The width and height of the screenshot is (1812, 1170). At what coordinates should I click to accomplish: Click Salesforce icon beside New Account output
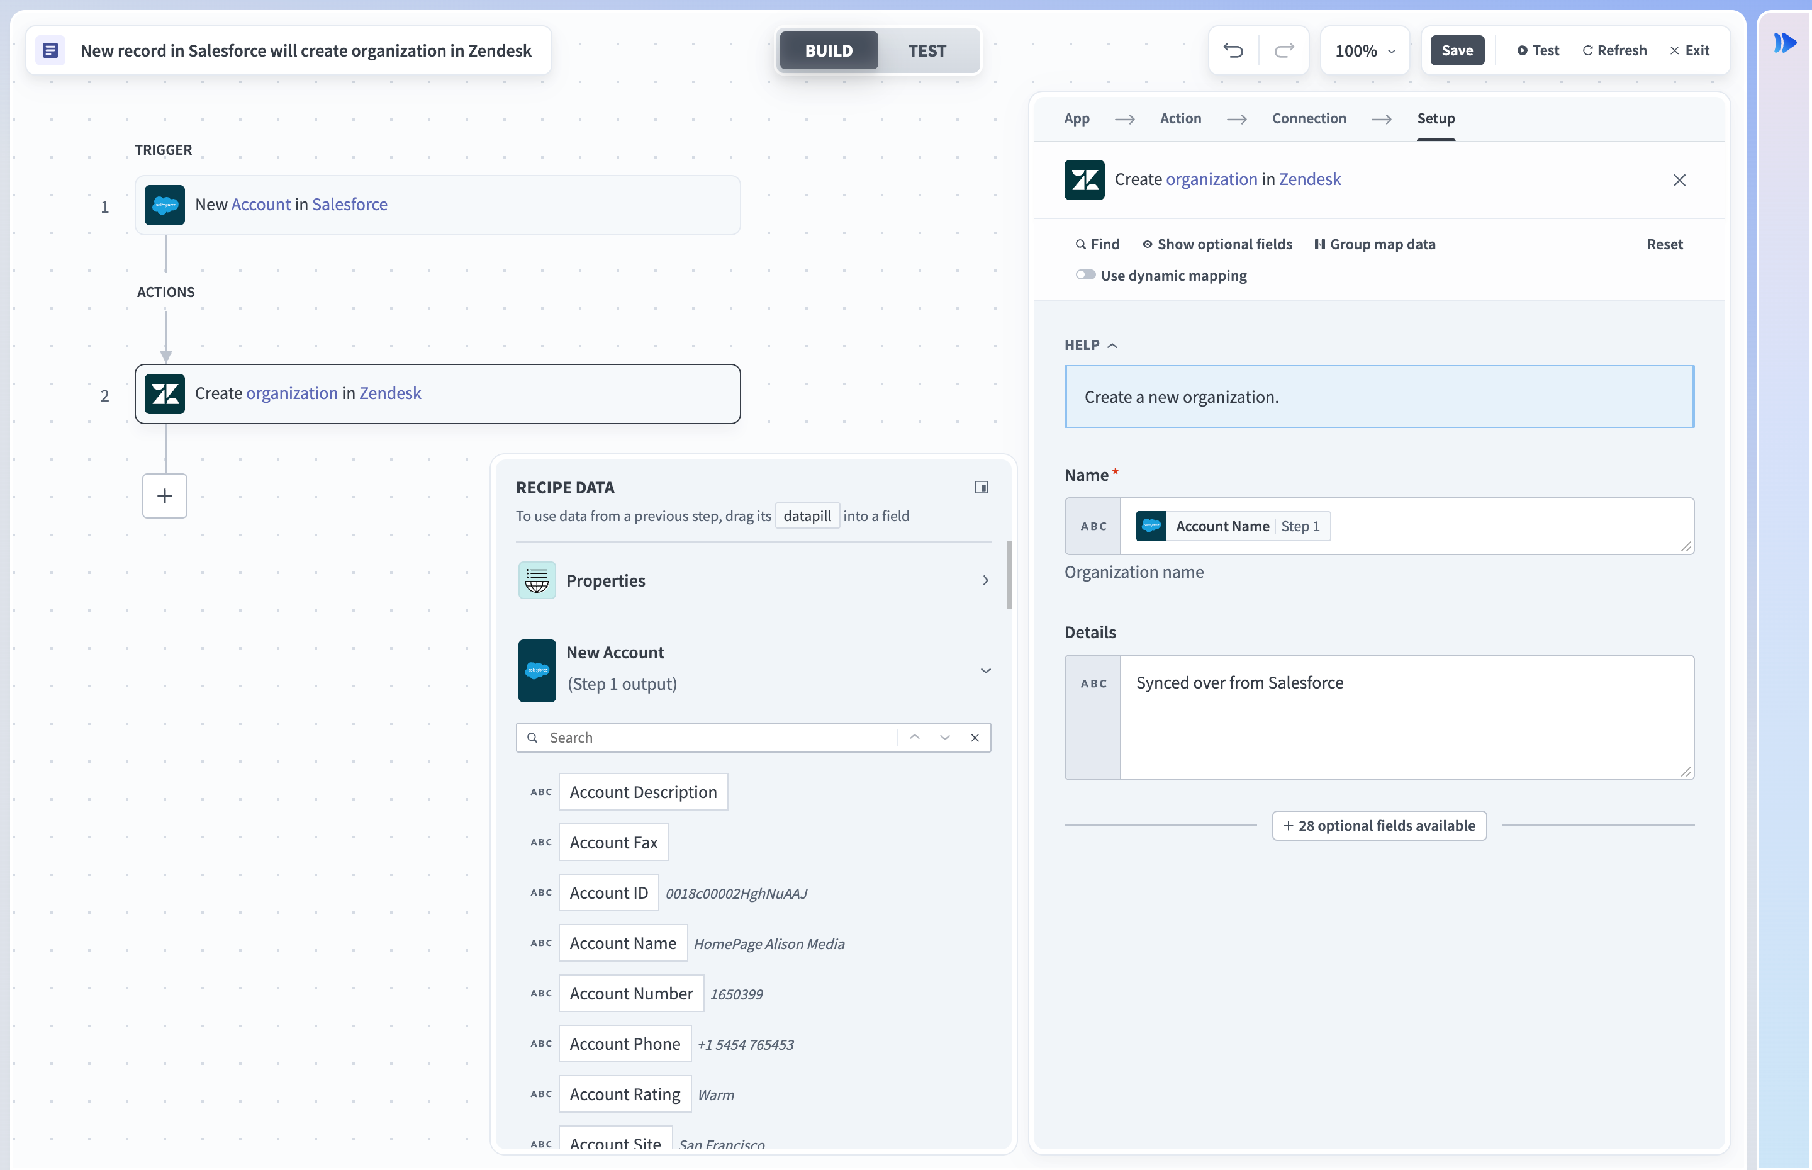pos(537,670)
